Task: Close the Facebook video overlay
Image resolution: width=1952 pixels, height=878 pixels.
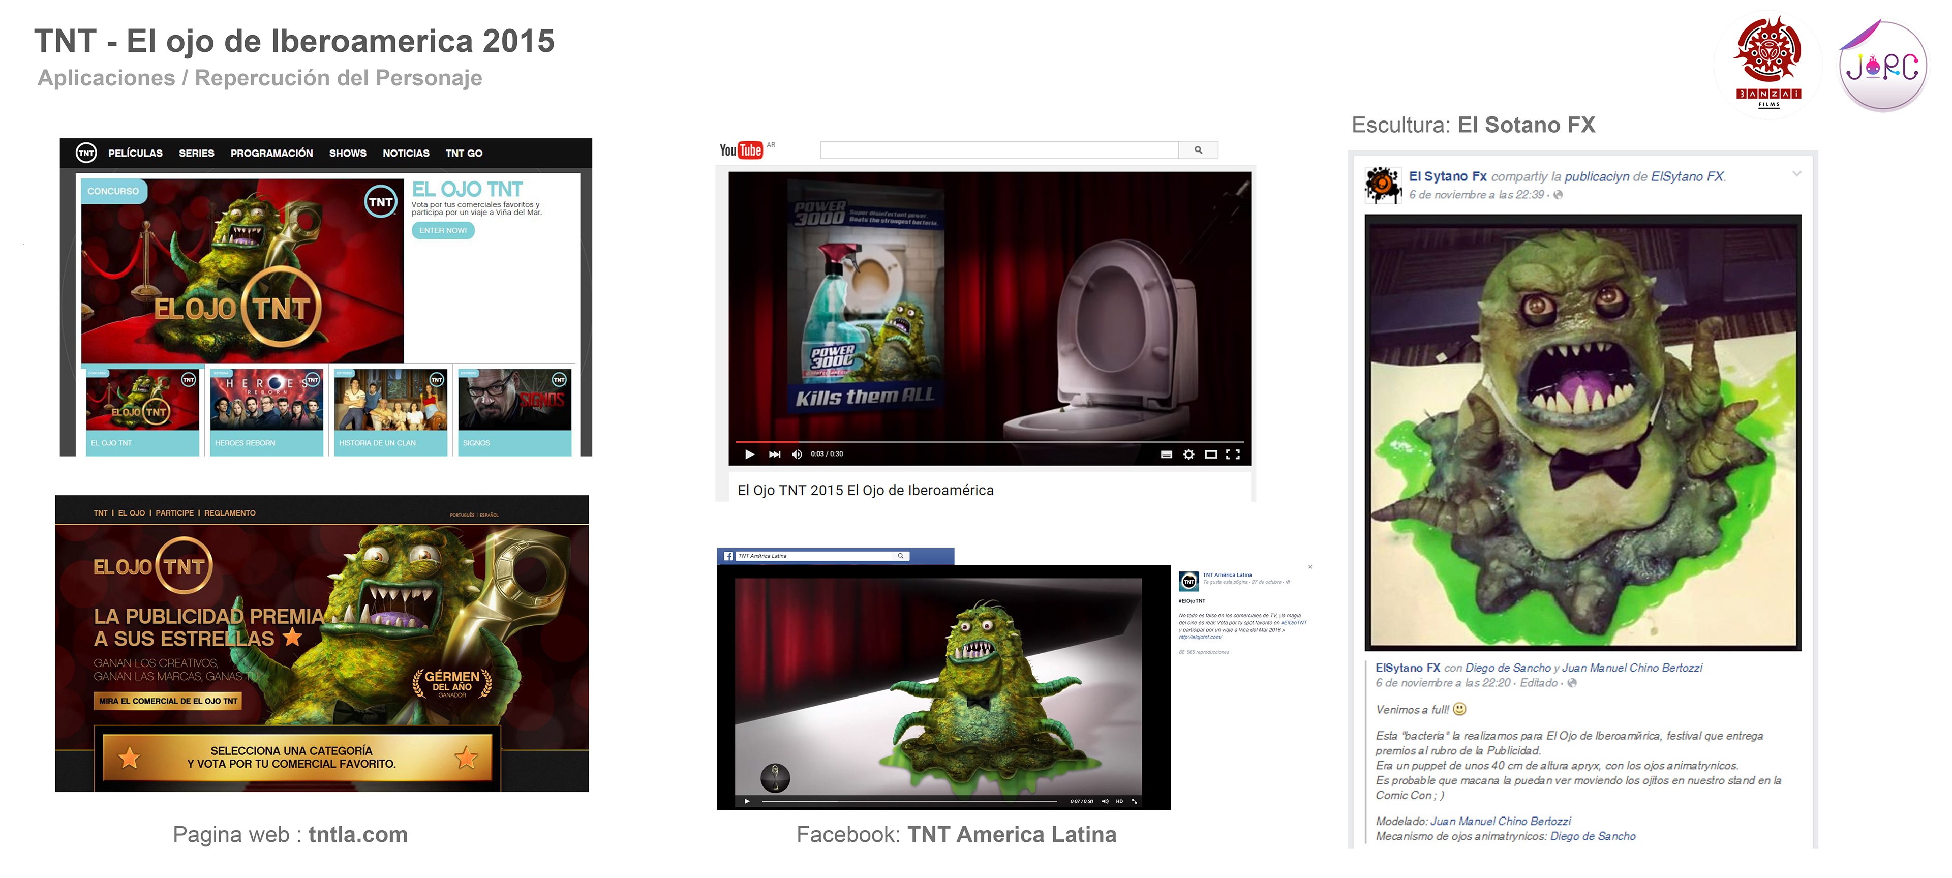Action: [1310, 567]
